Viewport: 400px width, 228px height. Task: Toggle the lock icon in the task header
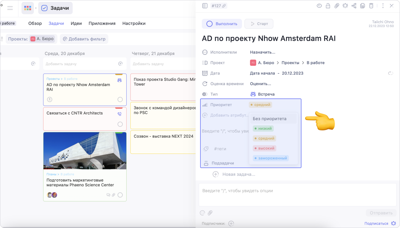tap(328, 6)
